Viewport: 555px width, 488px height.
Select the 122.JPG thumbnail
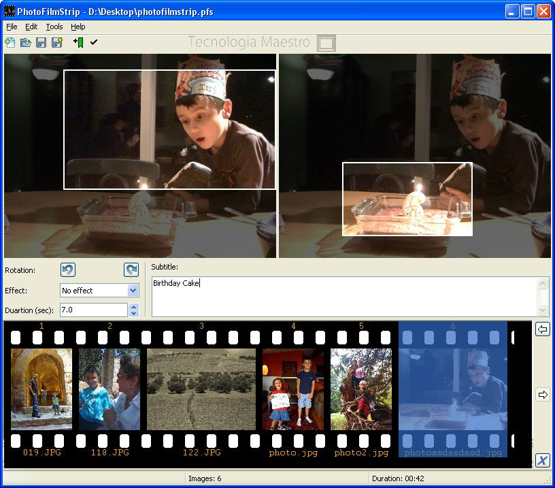tap(201, 389)
